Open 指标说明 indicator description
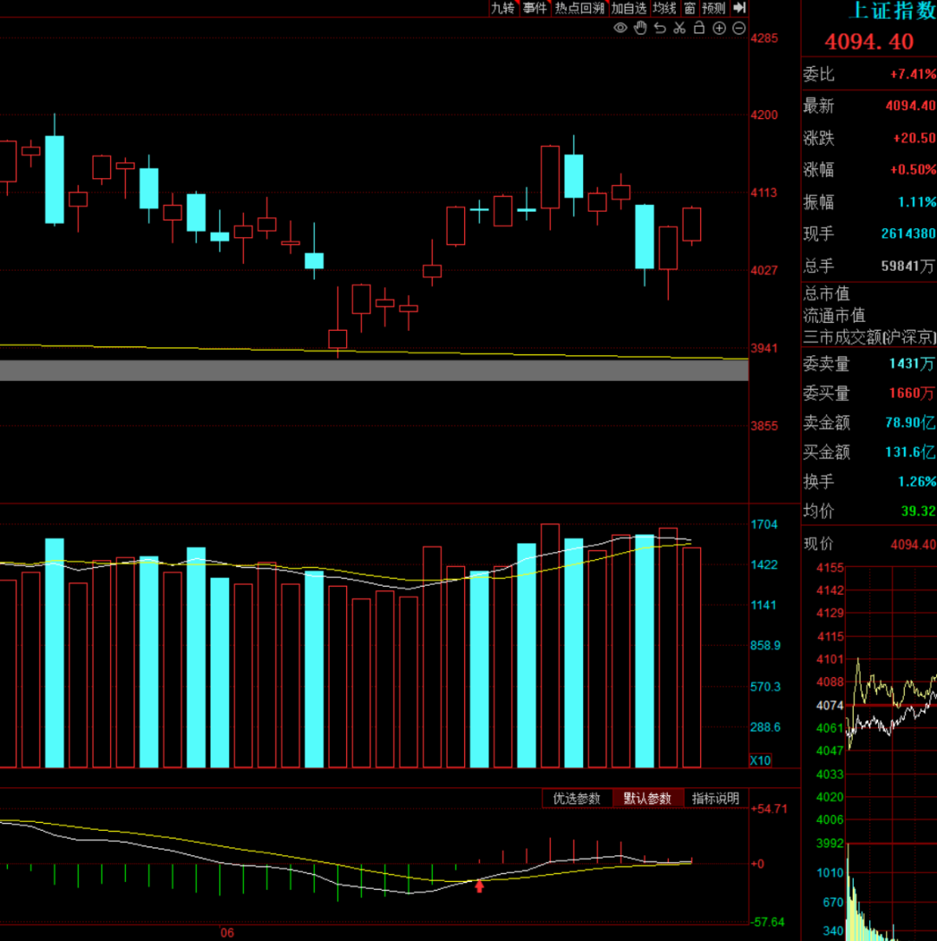The width and height of the screenshot is (937, 941). (715, 798)
